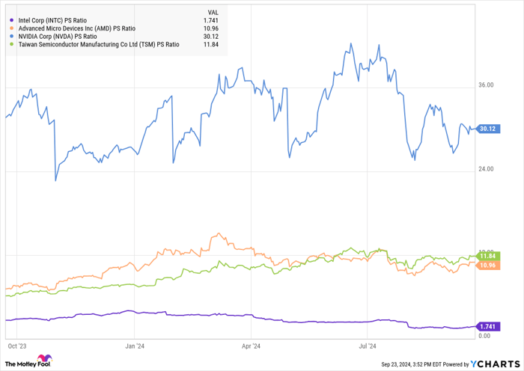Select Advanced Micro Devices Inc (AMD) PS Ratio label
The image size is (524, 371).
click(77, 28)
